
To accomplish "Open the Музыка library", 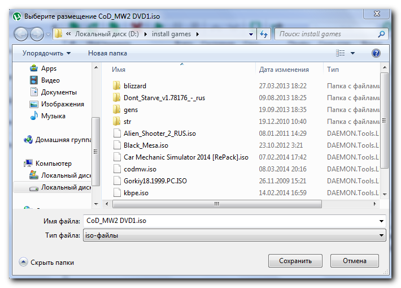I will pyautogui.click(x=47, y=116).
